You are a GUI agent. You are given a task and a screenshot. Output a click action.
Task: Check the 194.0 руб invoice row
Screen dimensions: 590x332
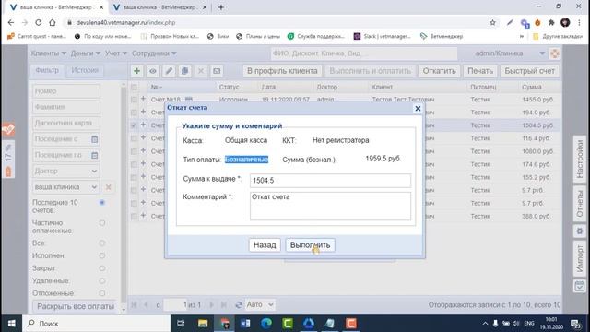pos(134,113)
